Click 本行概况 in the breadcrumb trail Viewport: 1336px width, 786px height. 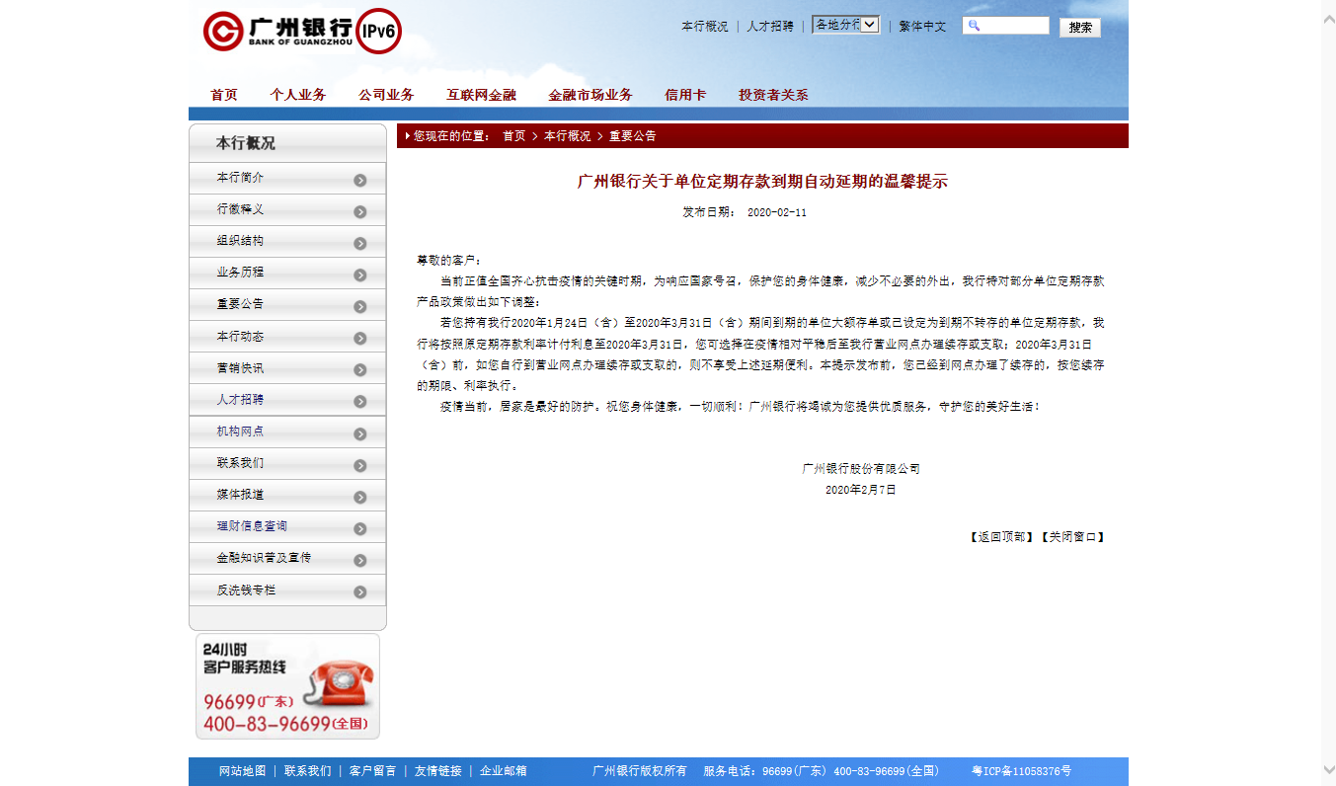[568, 136]
